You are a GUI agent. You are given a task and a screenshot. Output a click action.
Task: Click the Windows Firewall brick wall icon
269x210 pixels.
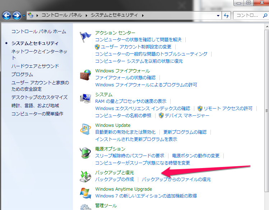(85, 75)
